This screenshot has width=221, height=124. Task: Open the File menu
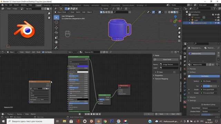point(6,5)
